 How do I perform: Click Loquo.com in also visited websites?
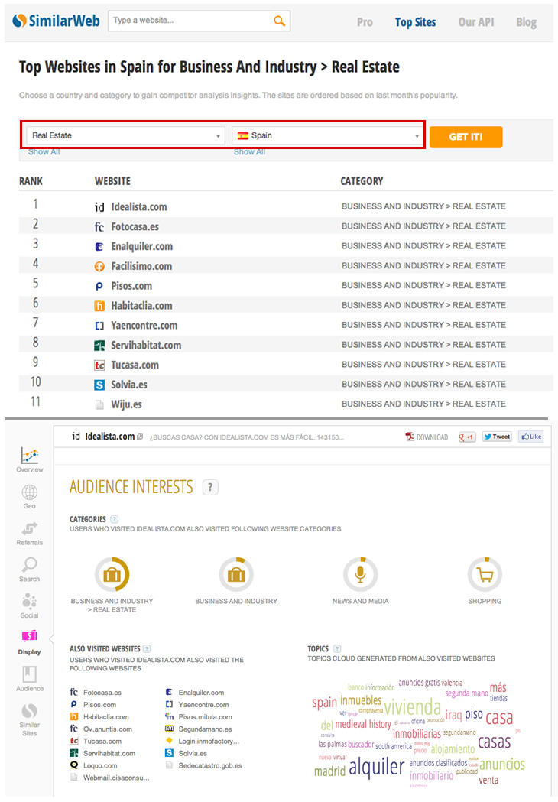tap(100, 766)
